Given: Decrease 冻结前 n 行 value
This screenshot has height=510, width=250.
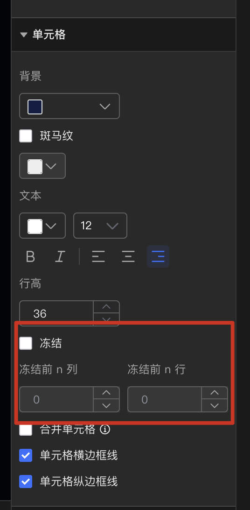Looking at the screenshot, I should [x=214, y=405].
